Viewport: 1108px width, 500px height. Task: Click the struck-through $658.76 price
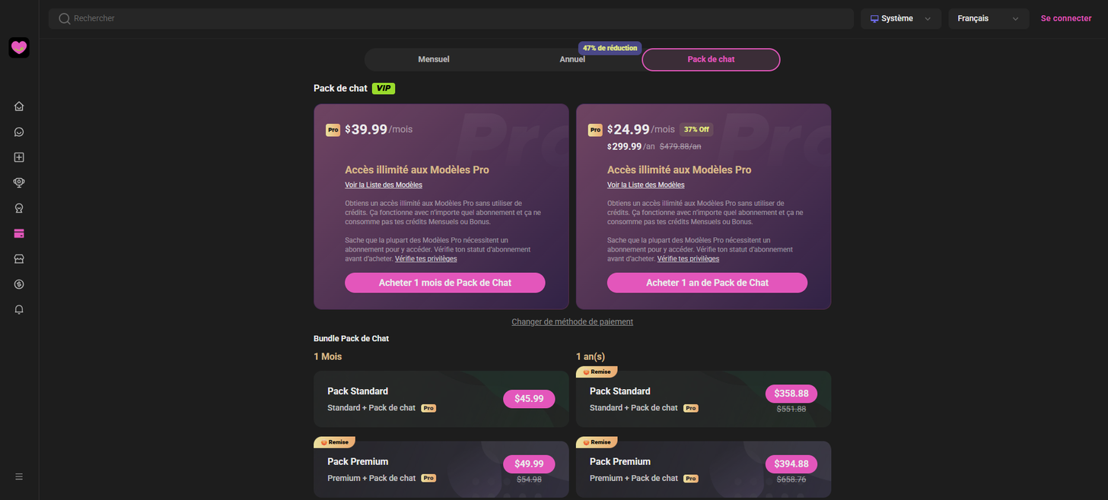[x=791, y=479]
